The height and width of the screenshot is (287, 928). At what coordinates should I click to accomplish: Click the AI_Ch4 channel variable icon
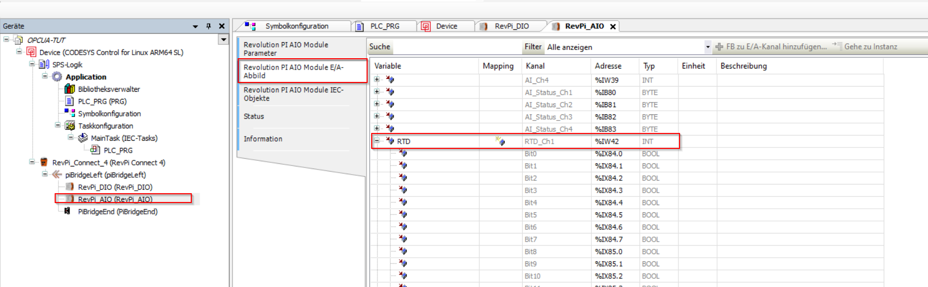click(390, 80)
